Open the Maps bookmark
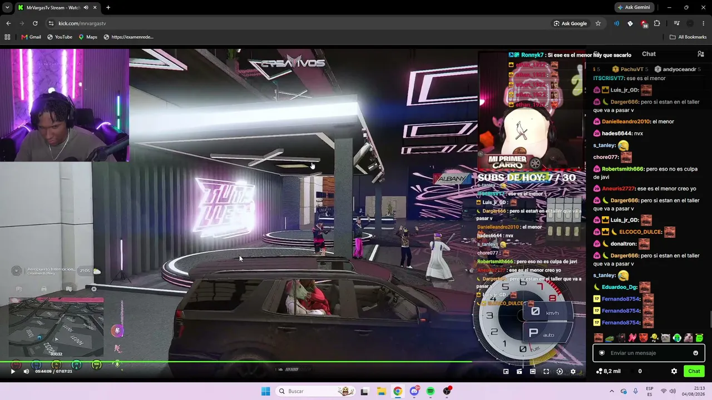Viewport: 712px width, 400px height. [x=88, y=37]
